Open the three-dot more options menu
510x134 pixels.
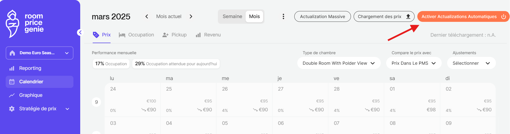283,16
